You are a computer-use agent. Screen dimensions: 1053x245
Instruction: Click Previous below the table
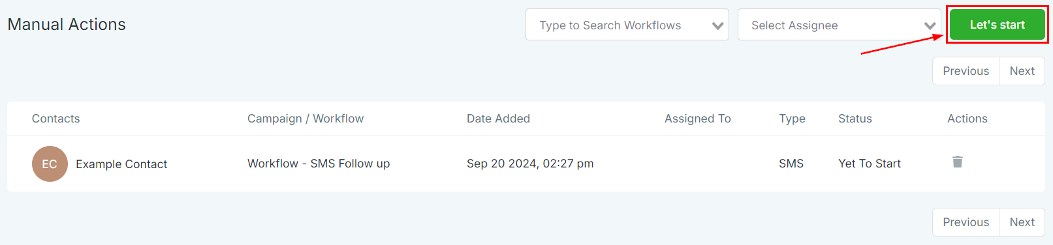(x=966, y=222)
